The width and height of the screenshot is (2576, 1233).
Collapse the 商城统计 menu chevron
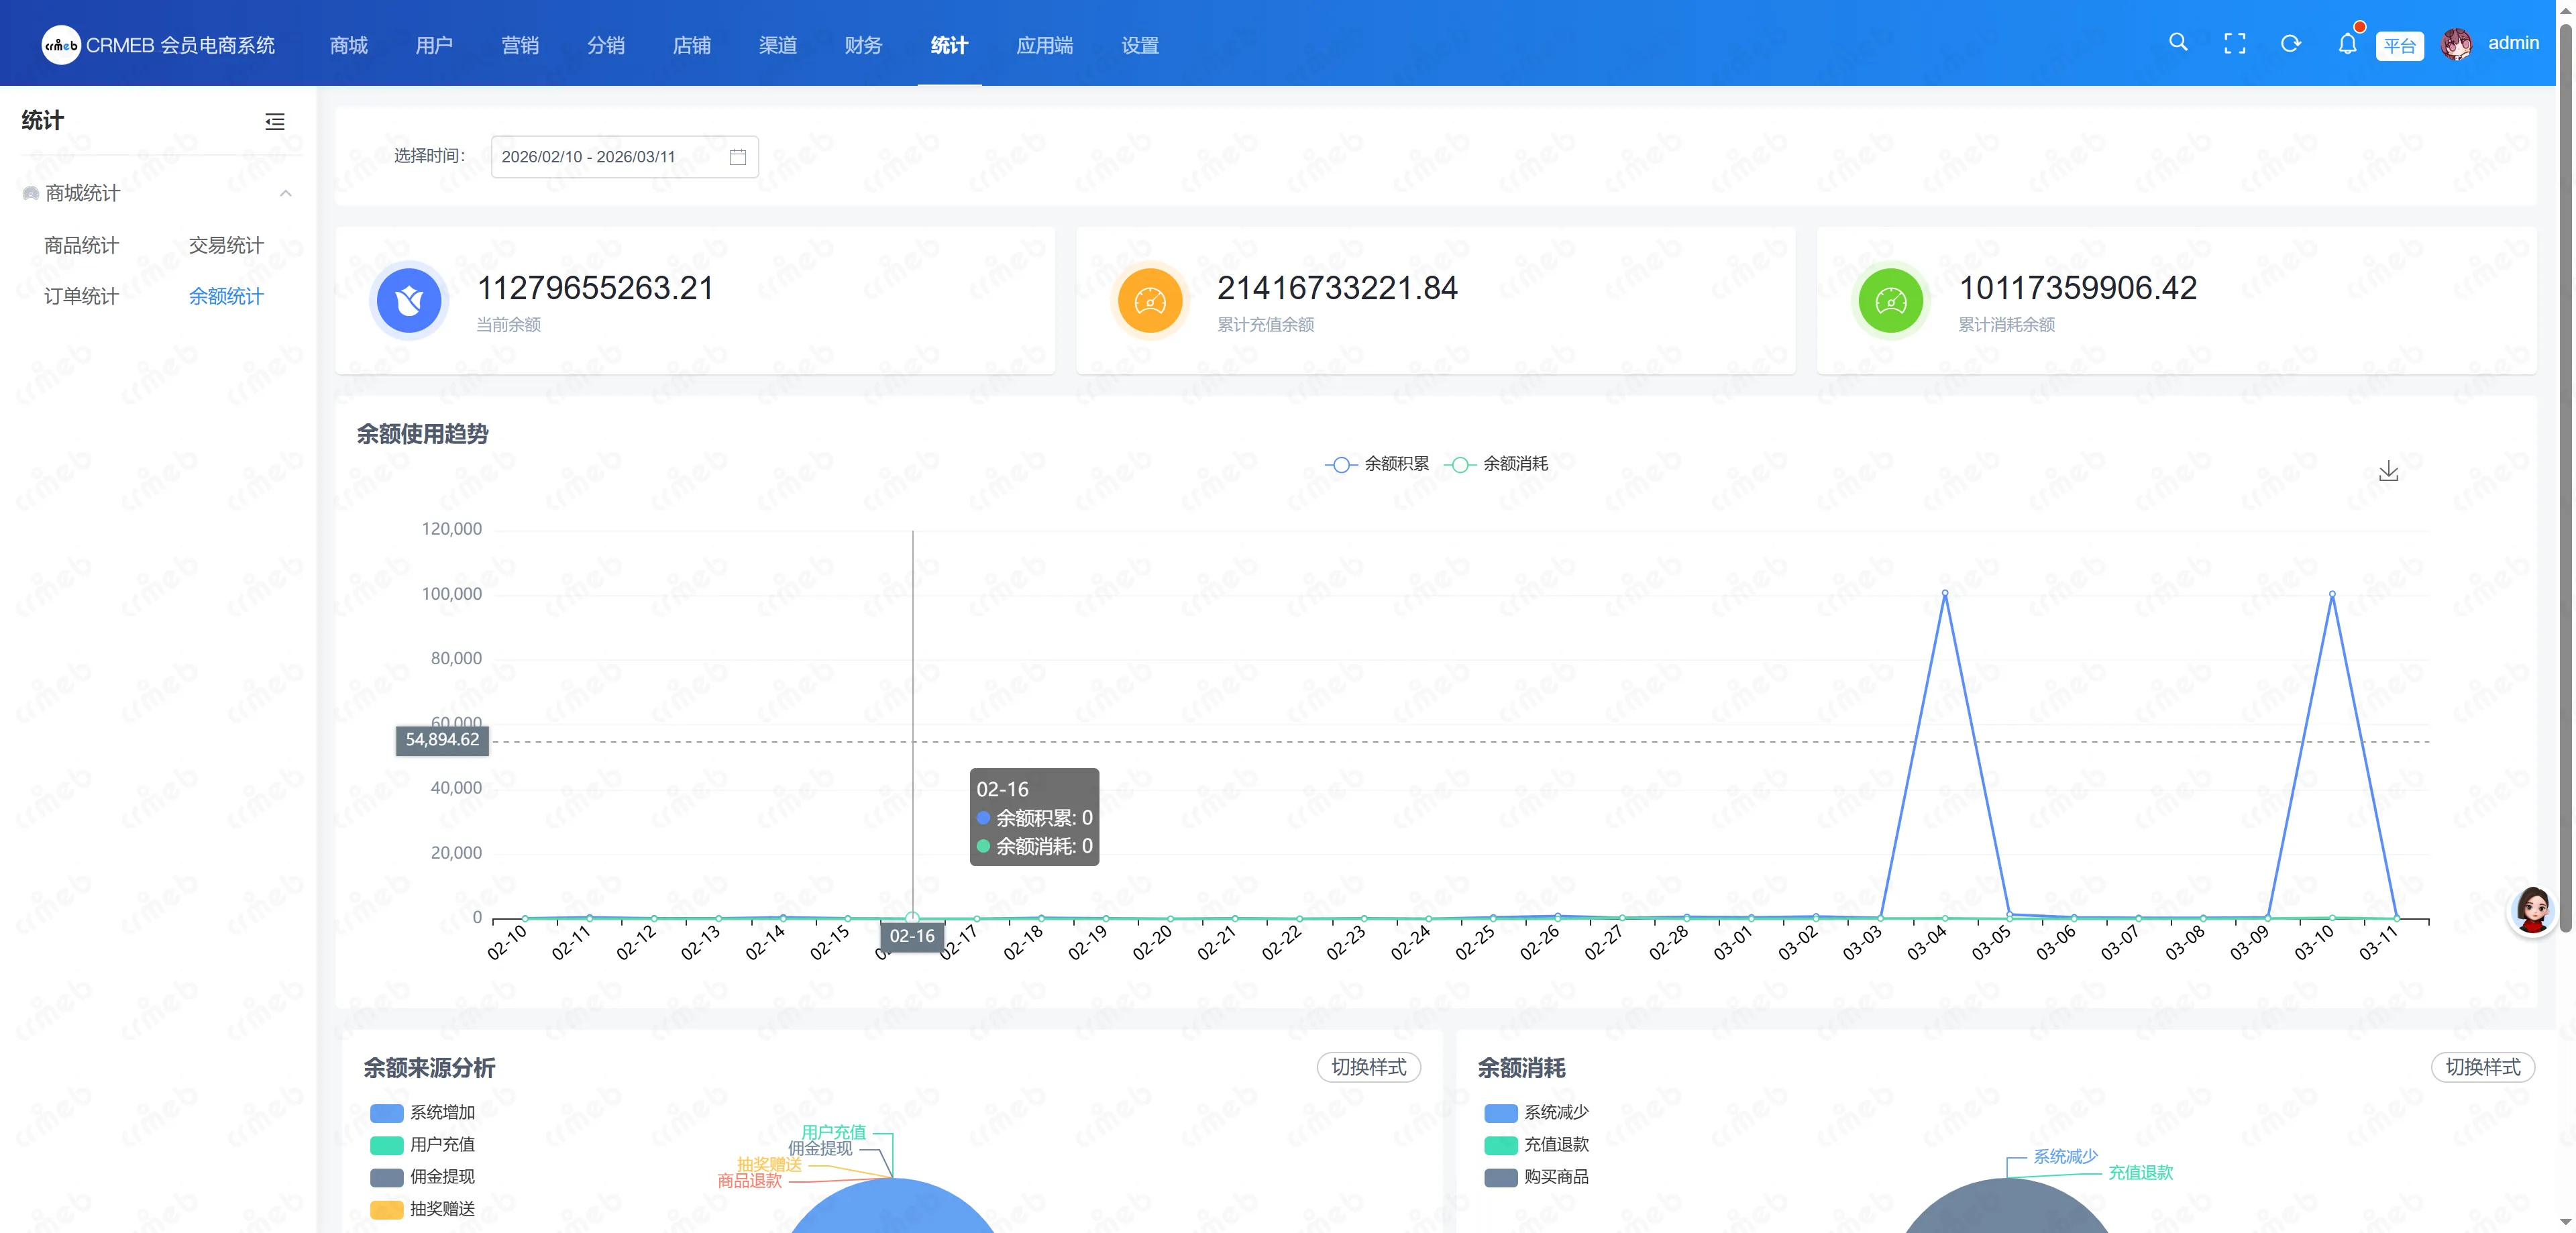(286, 193)
